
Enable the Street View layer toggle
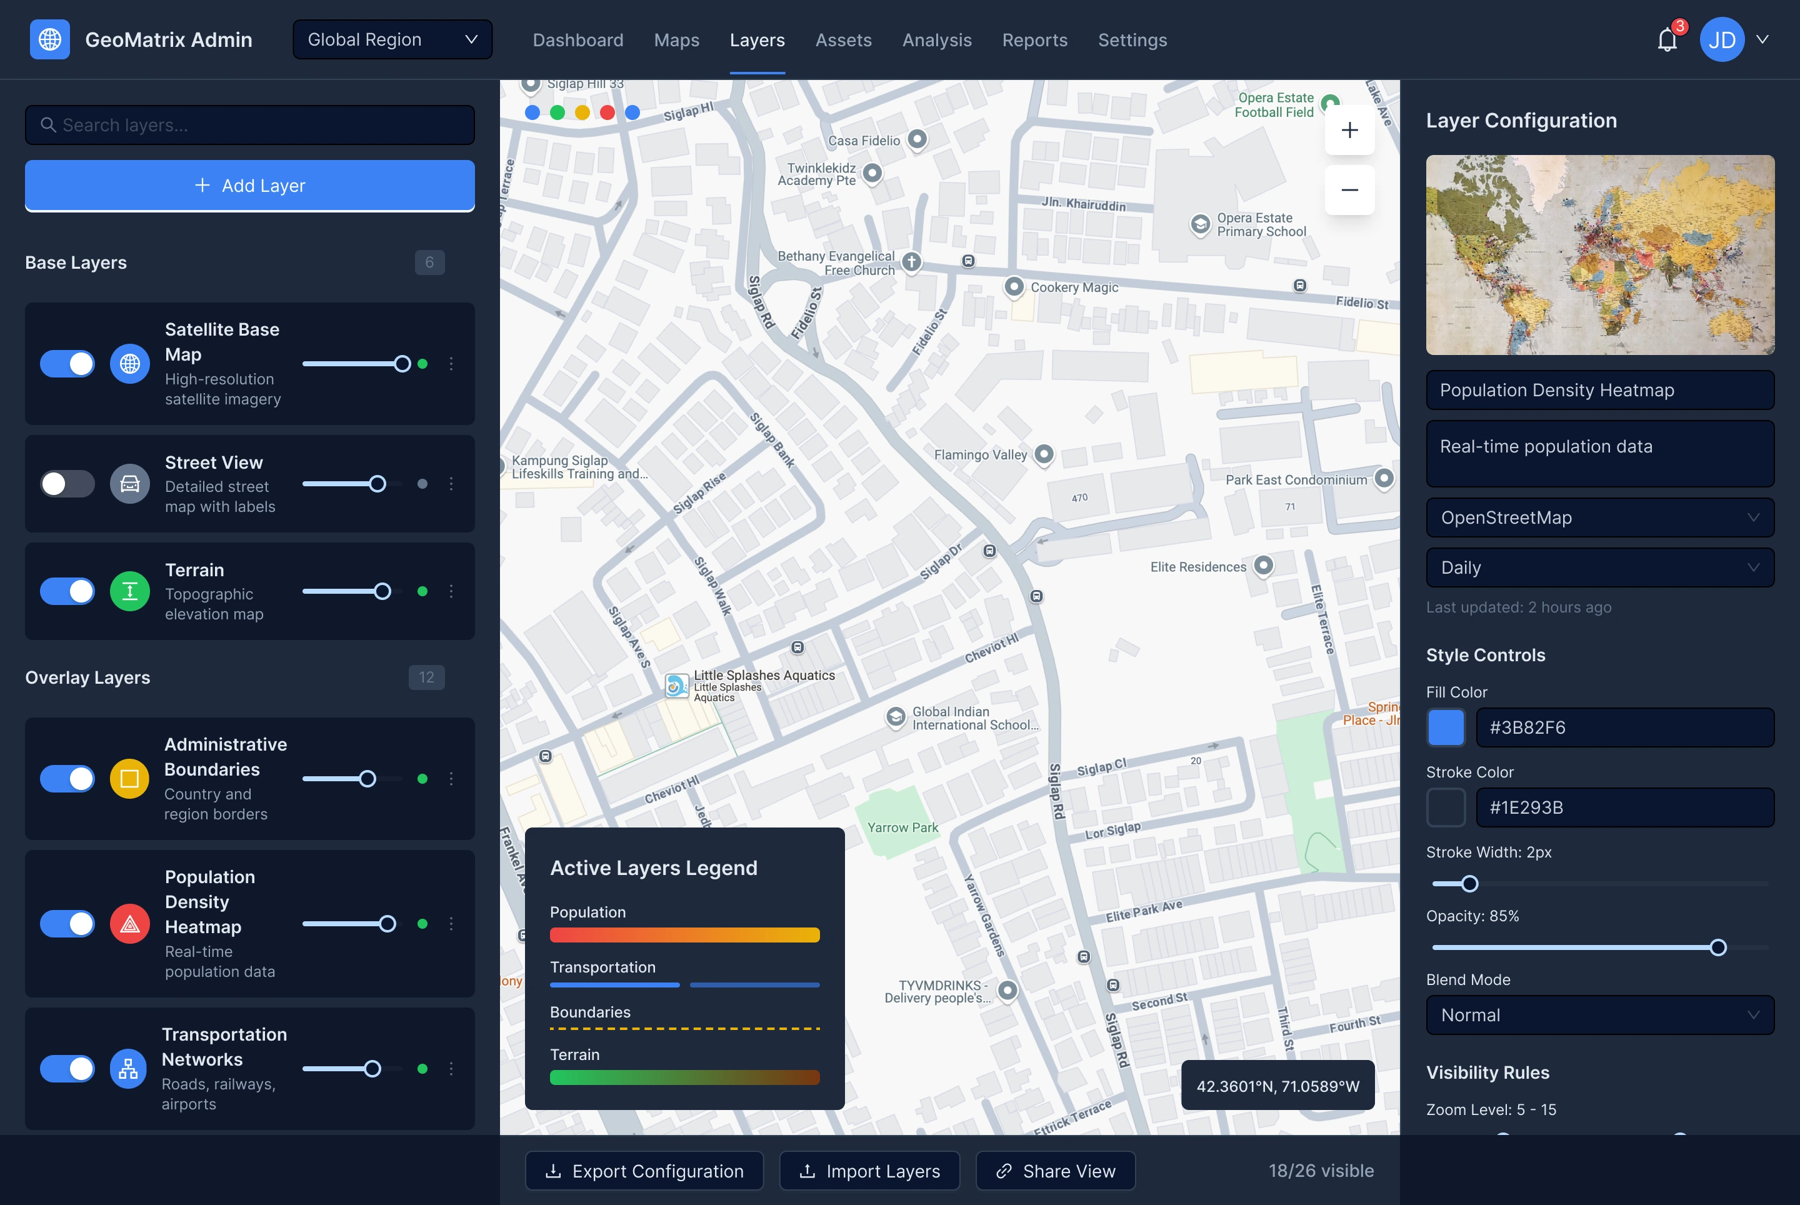coord(67,483)
